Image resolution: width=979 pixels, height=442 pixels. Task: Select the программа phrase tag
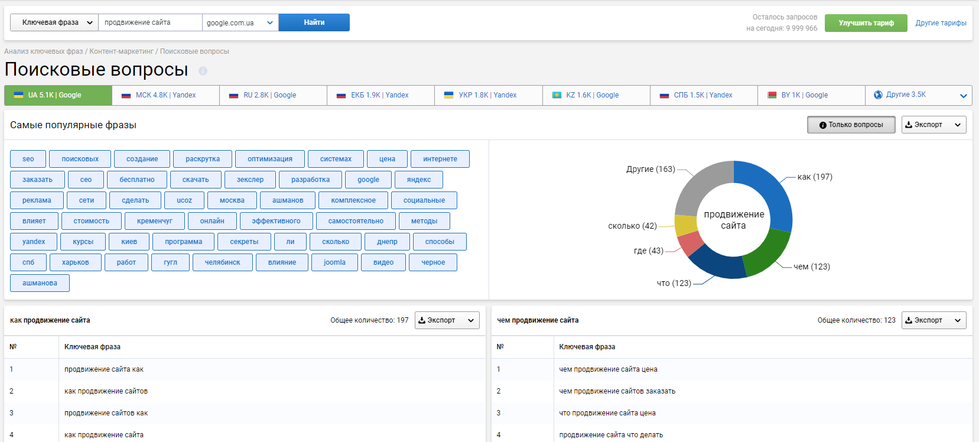(x=184, y=242)
